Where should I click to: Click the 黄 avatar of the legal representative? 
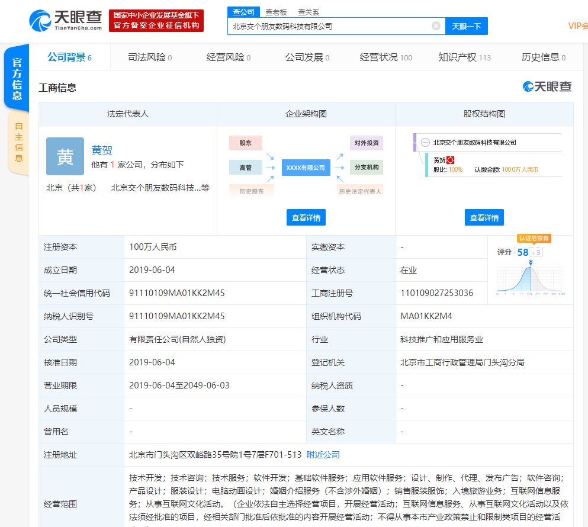pos(65,156)
